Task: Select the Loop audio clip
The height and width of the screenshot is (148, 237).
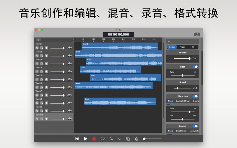Action: [x=120, y=101]
